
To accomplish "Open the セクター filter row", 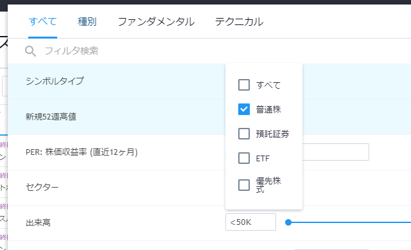I will 116,188.
